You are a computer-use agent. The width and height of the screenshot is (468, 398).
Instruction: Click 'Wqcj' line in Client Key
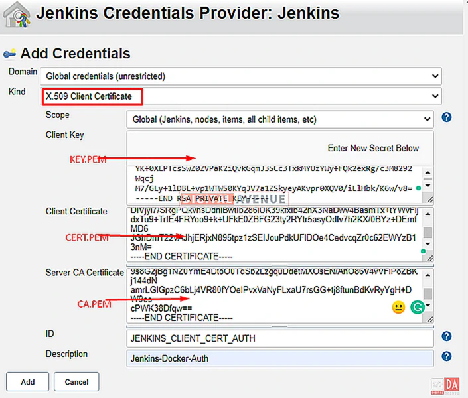coord(144,178)
